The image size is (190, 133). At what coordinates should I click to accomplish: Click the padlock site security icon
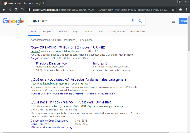pyautogui.click(x=29, y=10)
